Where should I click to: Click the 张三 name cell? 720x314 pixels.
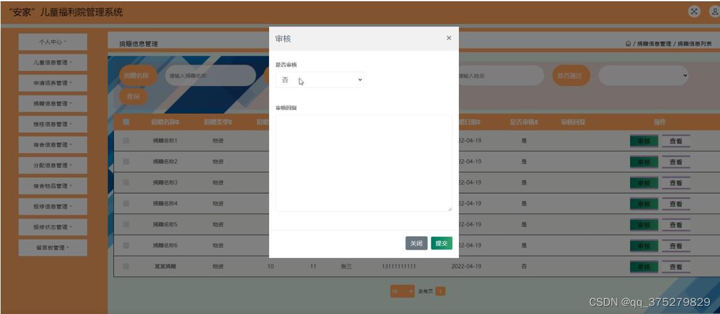[x=346, y=266]
